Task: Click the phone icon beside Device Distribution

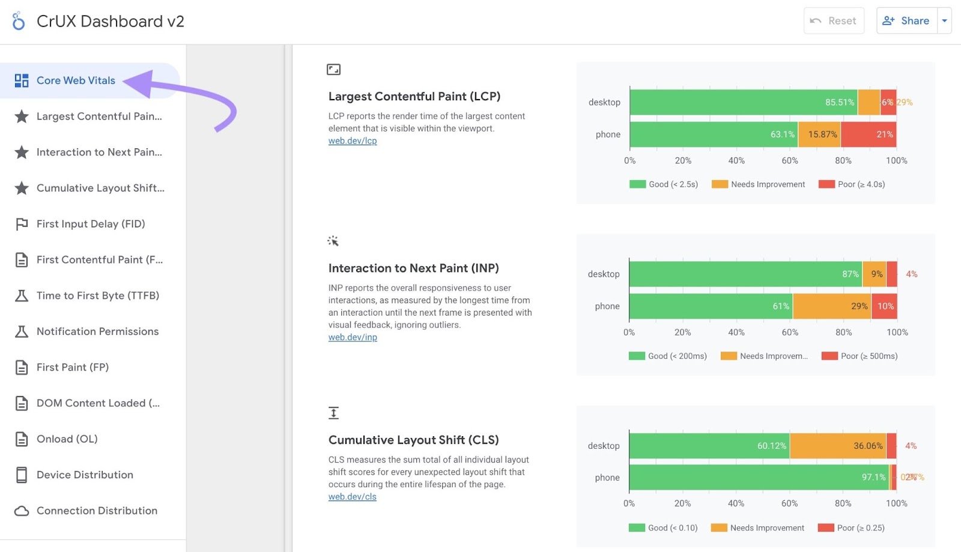Action: pos(22,475)
